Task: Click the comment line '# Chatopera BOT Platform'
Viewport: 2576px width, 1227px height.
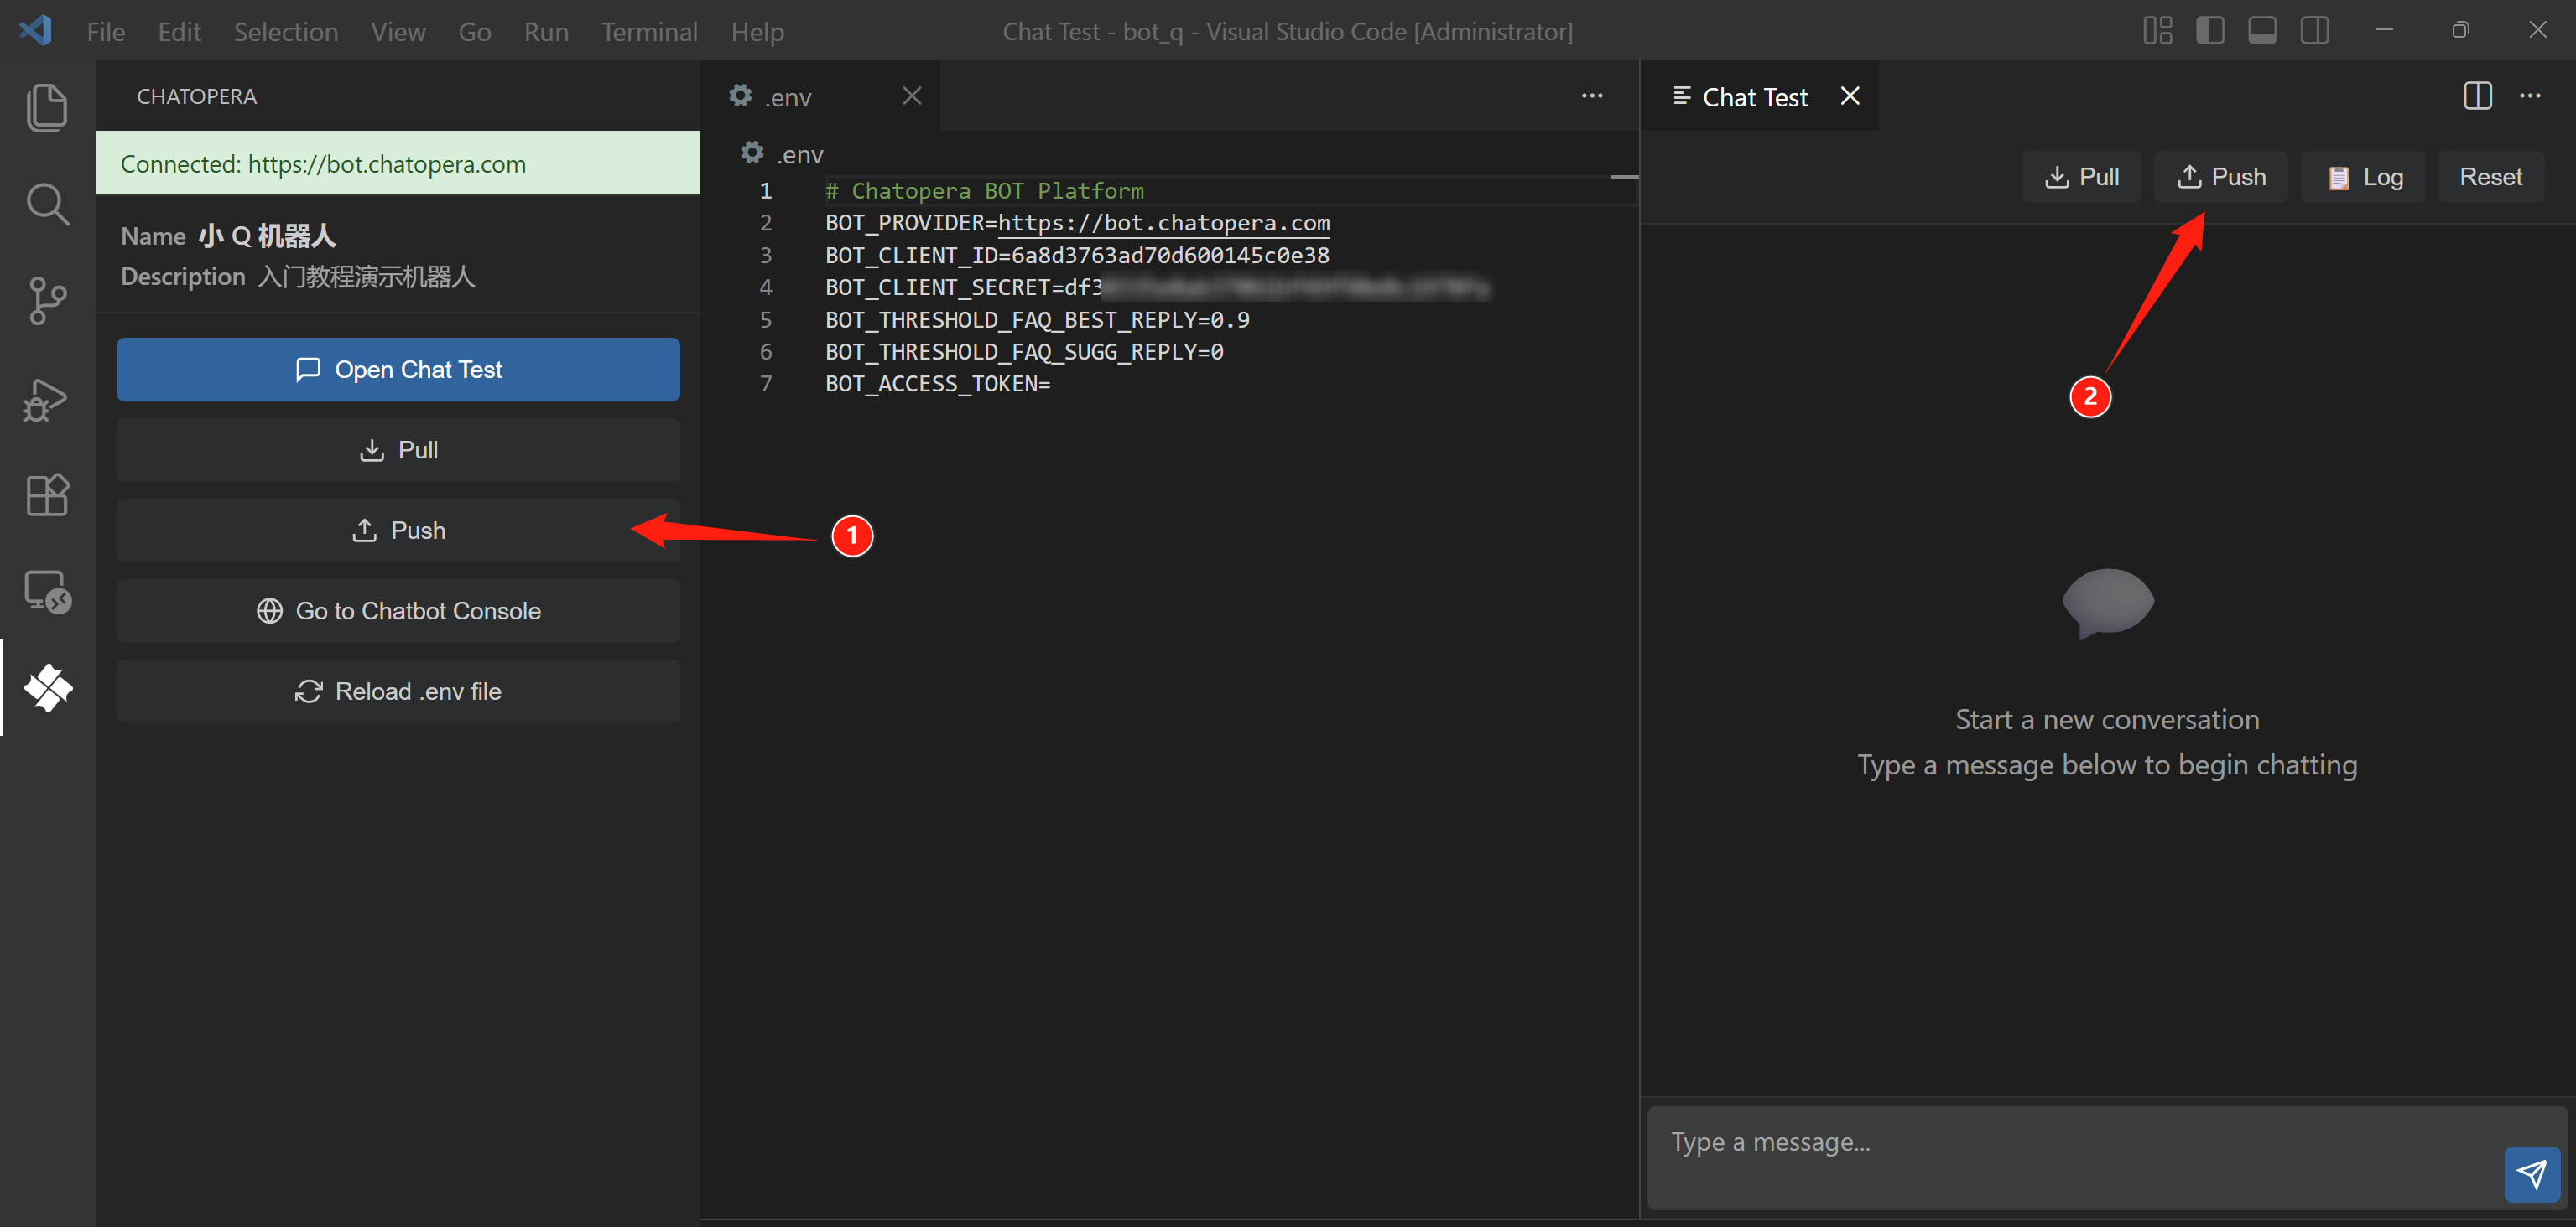Action: pyautogui.click(x=984, y=191)
